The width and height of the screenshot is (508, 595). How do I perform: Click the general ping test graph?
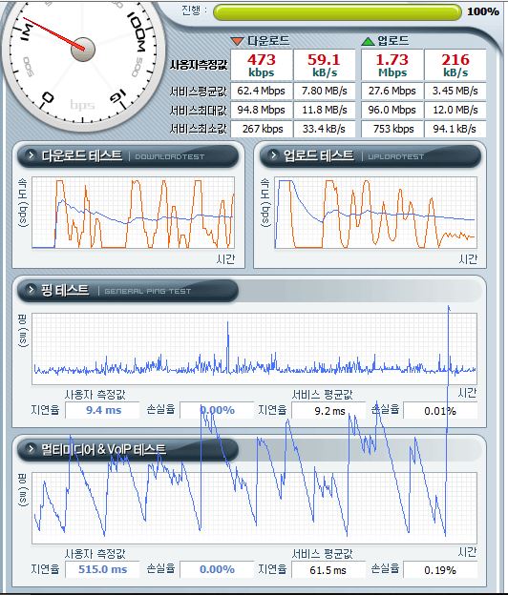(x=255, y=349)
